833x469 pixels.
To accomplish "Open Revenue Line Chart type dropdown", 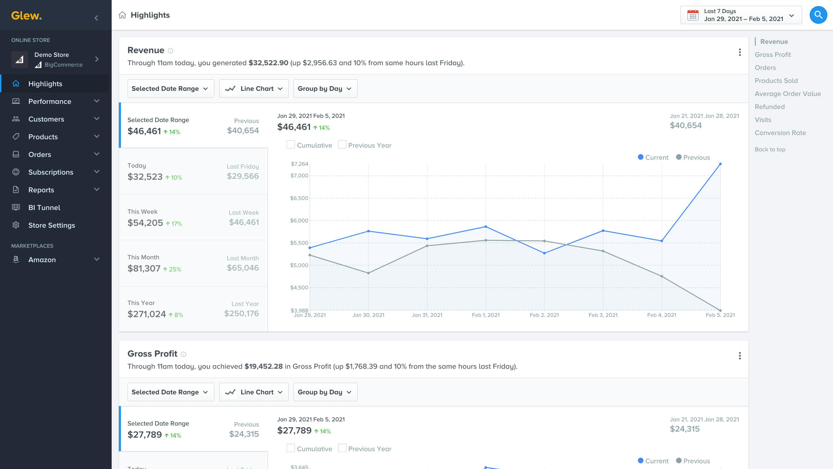I will click(x=254, y=89).
